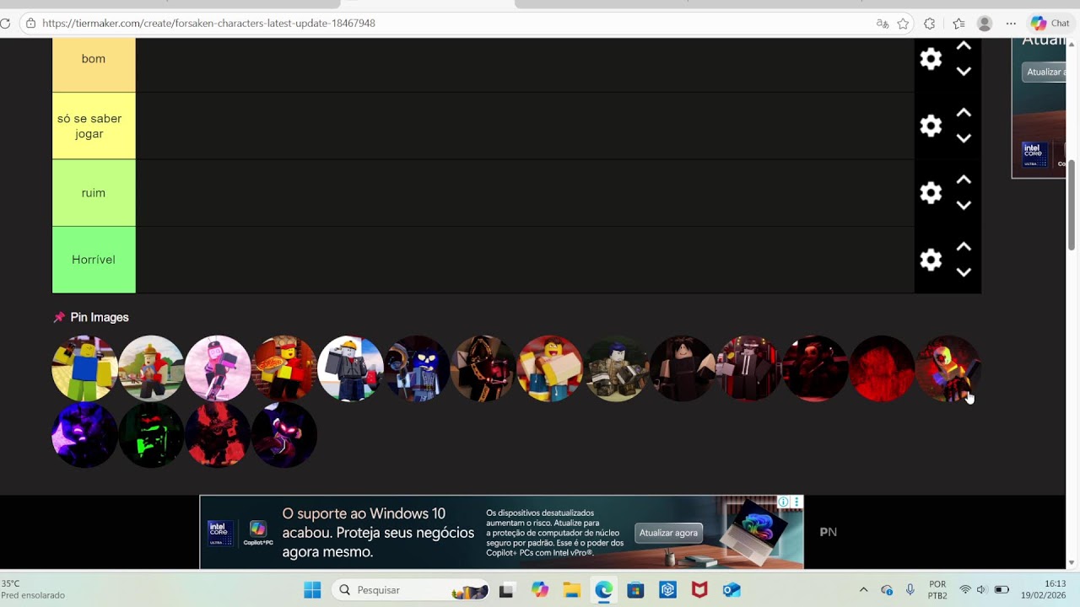This screenshot has height=607, width=1080.
Task: Move the bom tier row up
Action: click(964, 46)
